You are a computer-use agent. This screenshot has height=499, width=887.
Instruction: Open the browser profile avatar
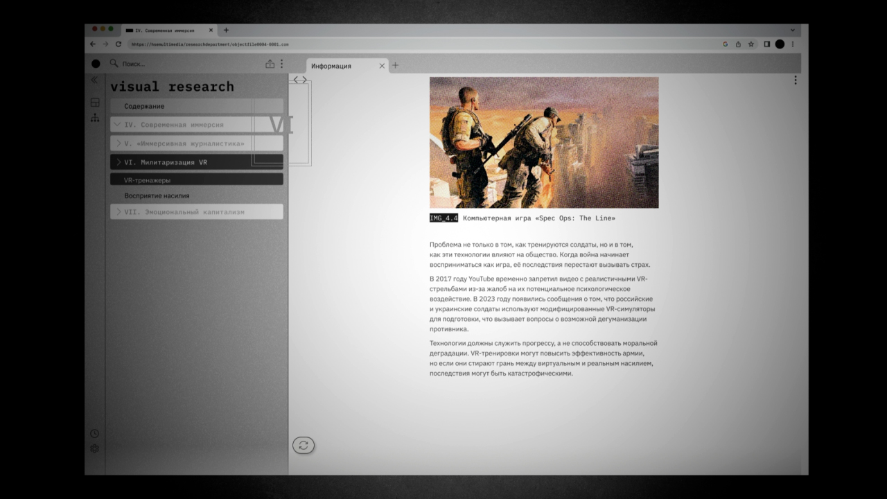tap(780, 44)
